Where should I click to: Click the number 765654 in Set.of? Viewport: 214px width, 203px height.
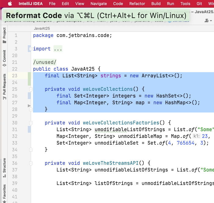(x=186, y=143)
